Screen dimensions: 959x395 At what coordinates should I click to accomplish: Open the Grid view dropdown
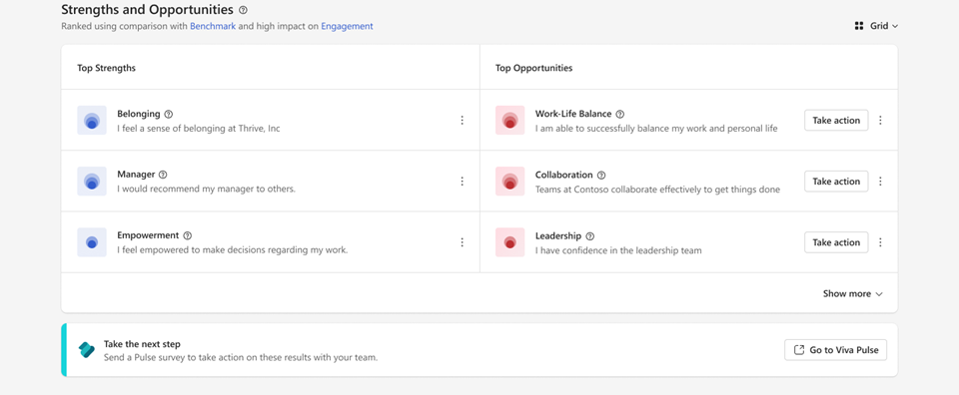pyautogui.click(x=876, y=26)
